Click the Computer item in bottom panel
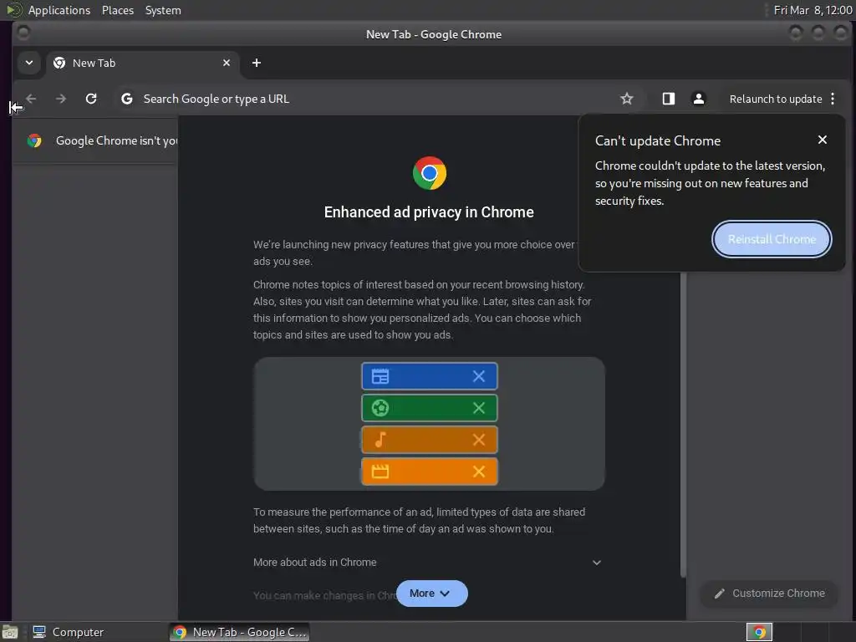Image resolution: width=856 pixels, height=642 pixels. (69, 632)
